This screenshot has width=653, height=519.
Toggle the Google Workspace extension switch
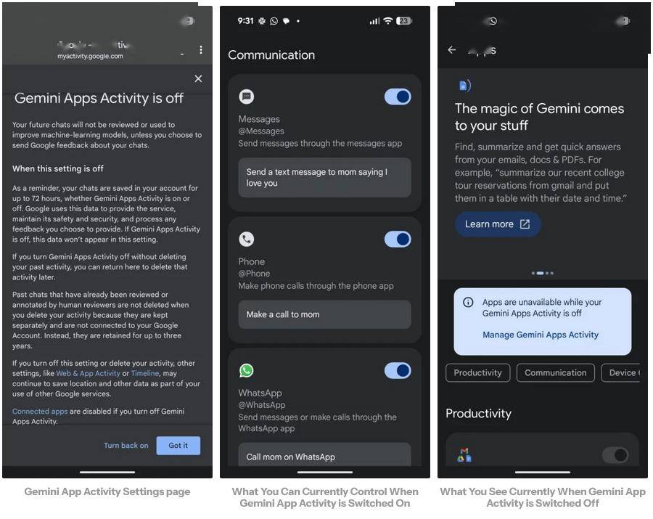pos(615,455)
